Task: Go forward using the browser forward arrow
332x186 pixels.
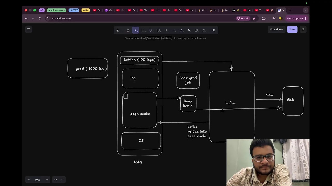Action: click(33, 18)
